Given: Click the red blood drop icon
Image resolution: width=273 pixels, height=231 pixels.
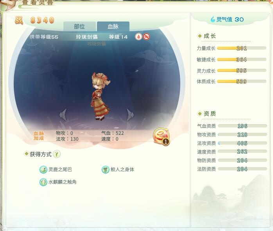Looking at the screenshot, I should coord(138,37).
